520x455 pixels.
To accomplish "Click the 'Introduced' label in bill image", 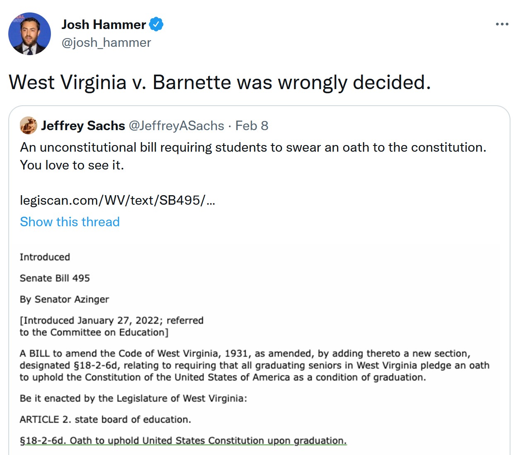I will click(x=45, y=257).
